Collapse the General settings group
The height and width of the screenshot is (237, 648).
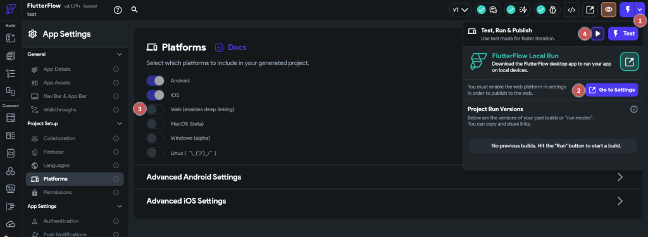click(120, 54)
